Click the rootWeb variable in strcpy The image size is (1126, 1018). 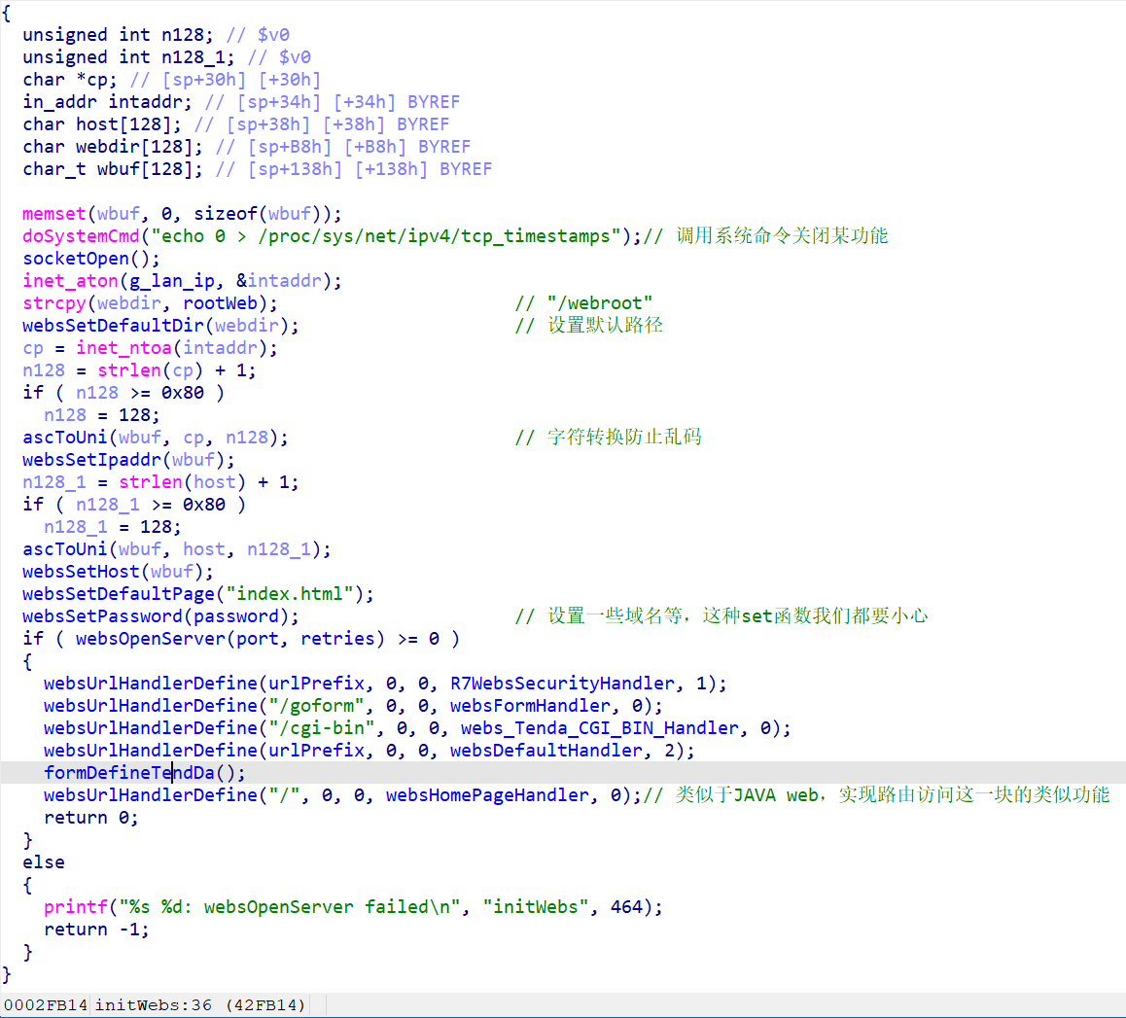click(220, 303)
